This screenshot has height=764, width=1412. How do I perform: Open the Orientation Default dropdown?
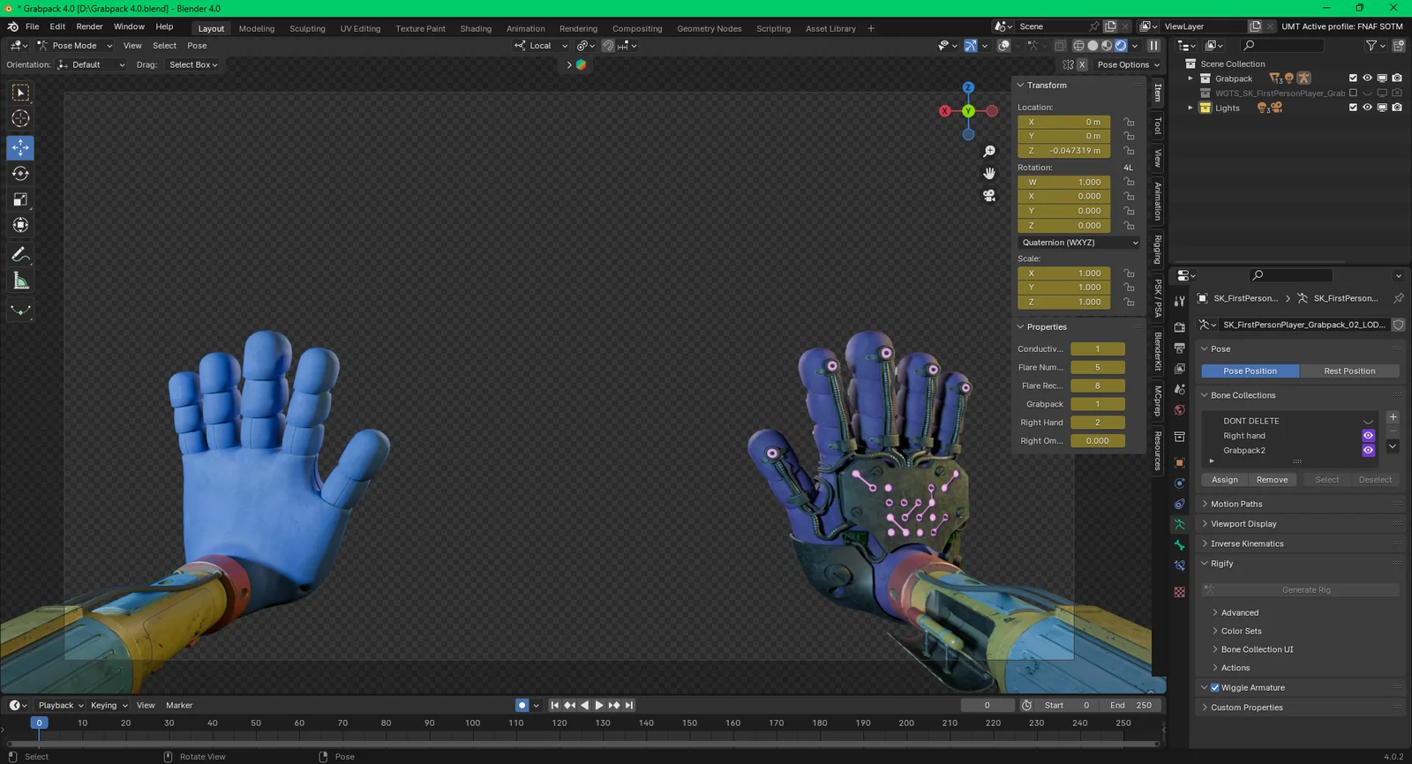(92, 65)
